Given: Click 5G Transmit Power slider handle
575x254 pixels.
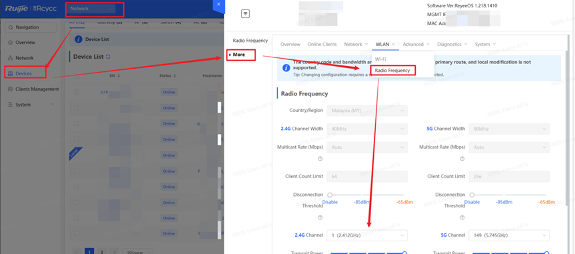Looking at the screenshot, I should click(546, 253).
